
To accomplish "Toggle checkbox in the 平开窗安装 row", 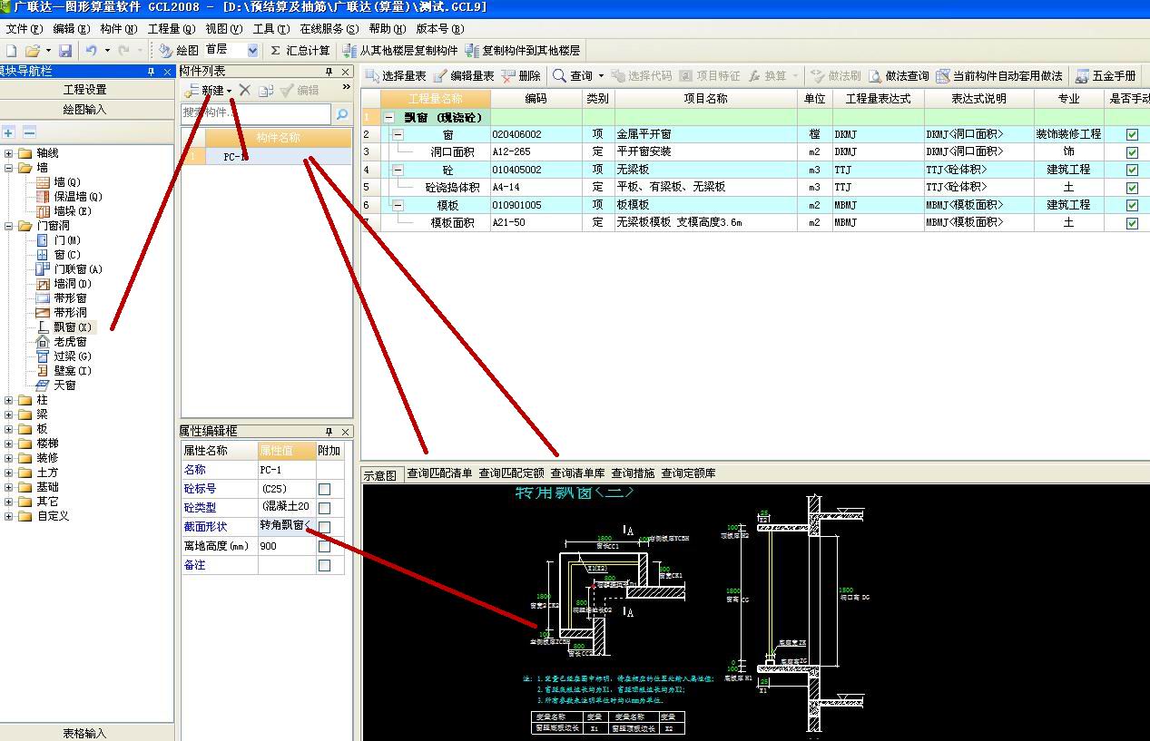I will pyautogui.click(x=1132, y=152).
